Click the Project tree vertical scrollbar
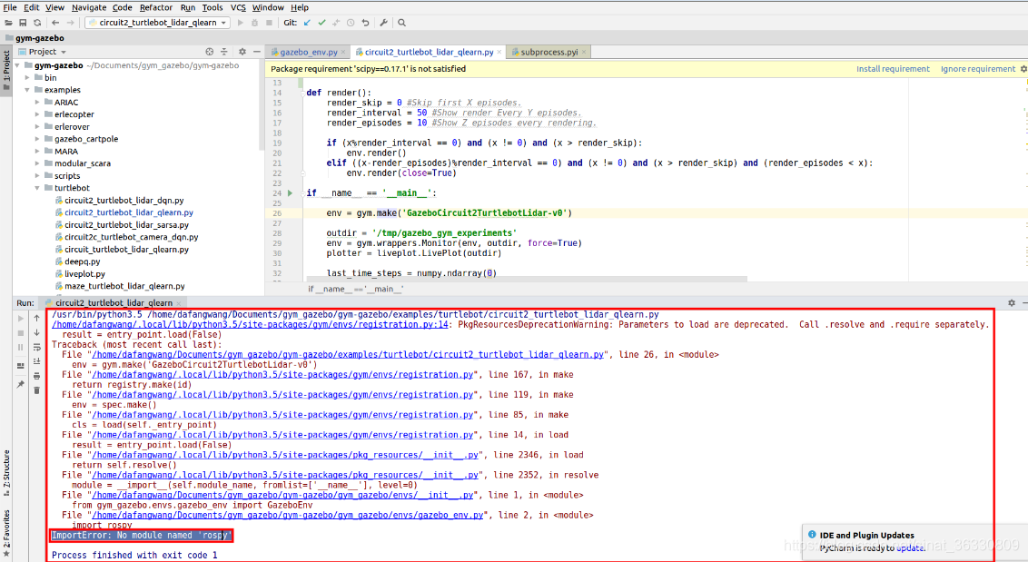1028x562 pixels. pyautogui.click(x=262, y=105)
